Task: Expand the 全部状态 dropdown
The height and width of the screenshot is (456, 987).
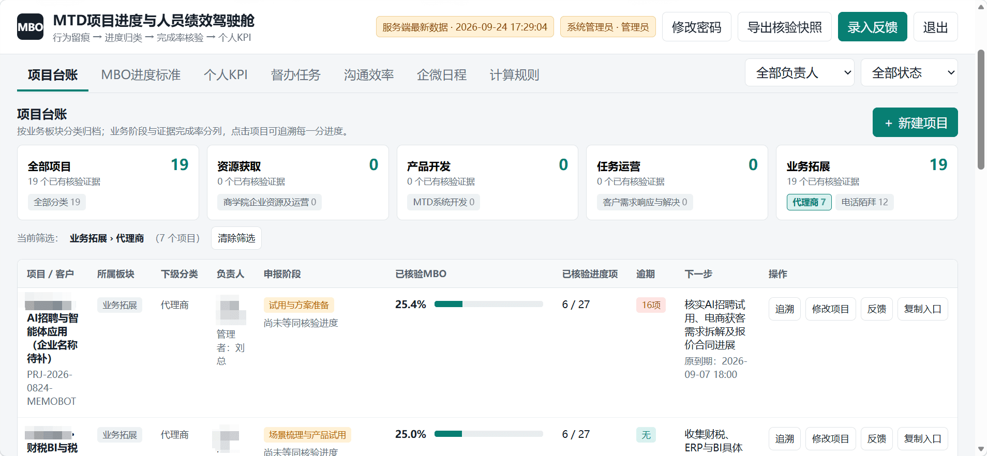Action: point(909,72)
